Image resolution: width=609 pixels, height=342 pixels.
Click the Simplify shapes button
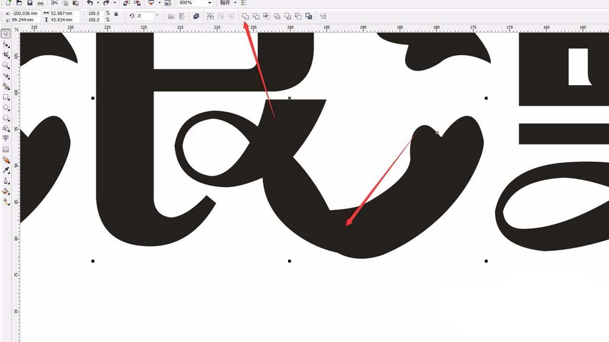(x=277, y=16)
